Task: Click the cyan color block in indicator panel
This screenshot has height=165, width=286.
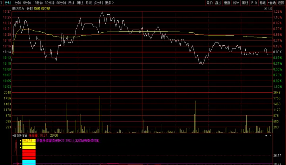Action: pos(29,162)
